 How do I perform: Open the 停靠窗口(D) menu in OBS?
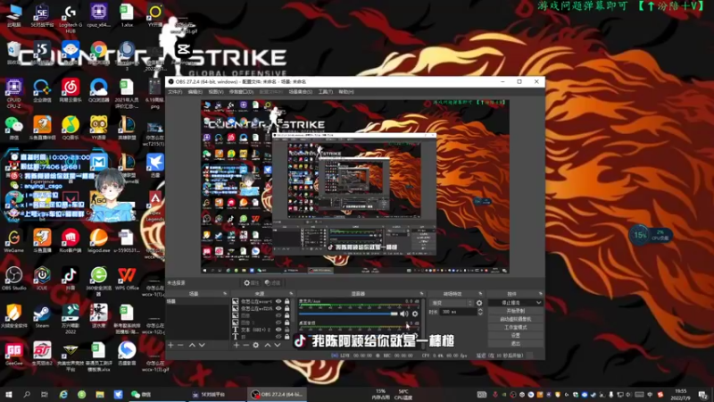(x=241, y=92)
